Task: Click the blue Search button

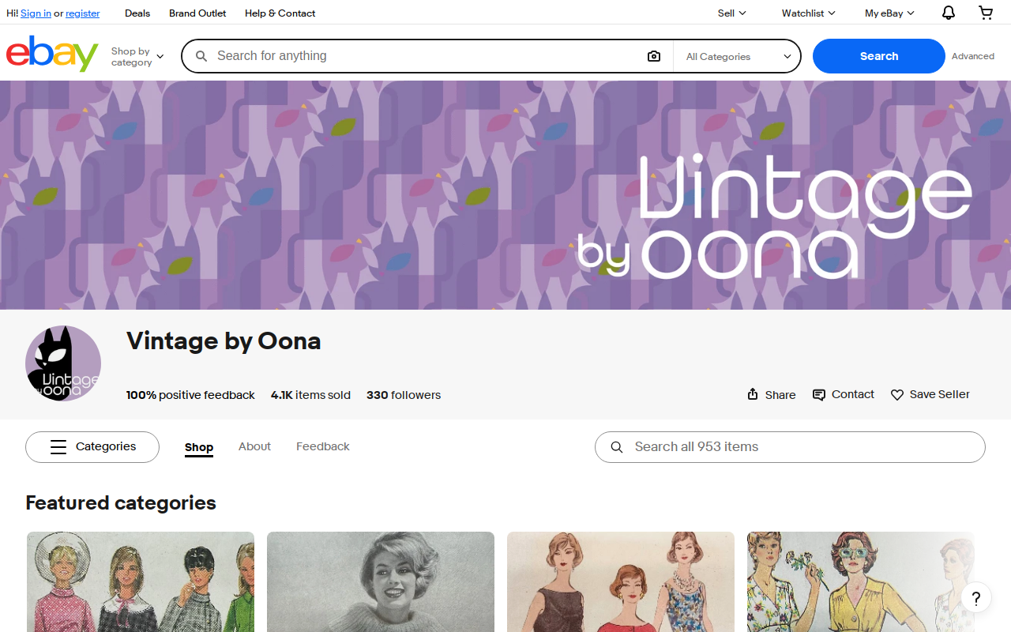Action: [879, 56]
